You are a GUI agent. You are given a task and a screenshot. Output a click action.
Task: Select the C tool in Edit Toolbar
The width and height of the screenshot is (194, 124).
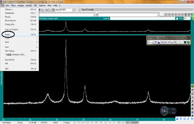[x=175, y=42]
